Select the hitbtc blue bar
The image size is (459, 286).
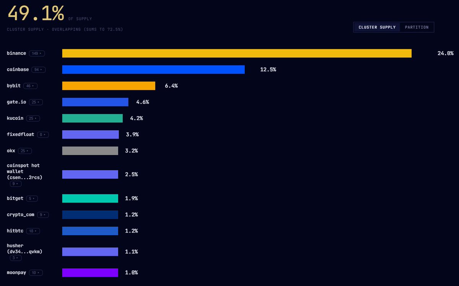pyautogui.click(x=90, y=231)
